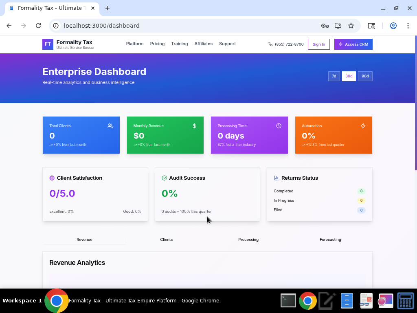Viewport: 417px width, 313px height.
Task: Click the clock icon on Processing Time card
Action: [x=279, y=126]
